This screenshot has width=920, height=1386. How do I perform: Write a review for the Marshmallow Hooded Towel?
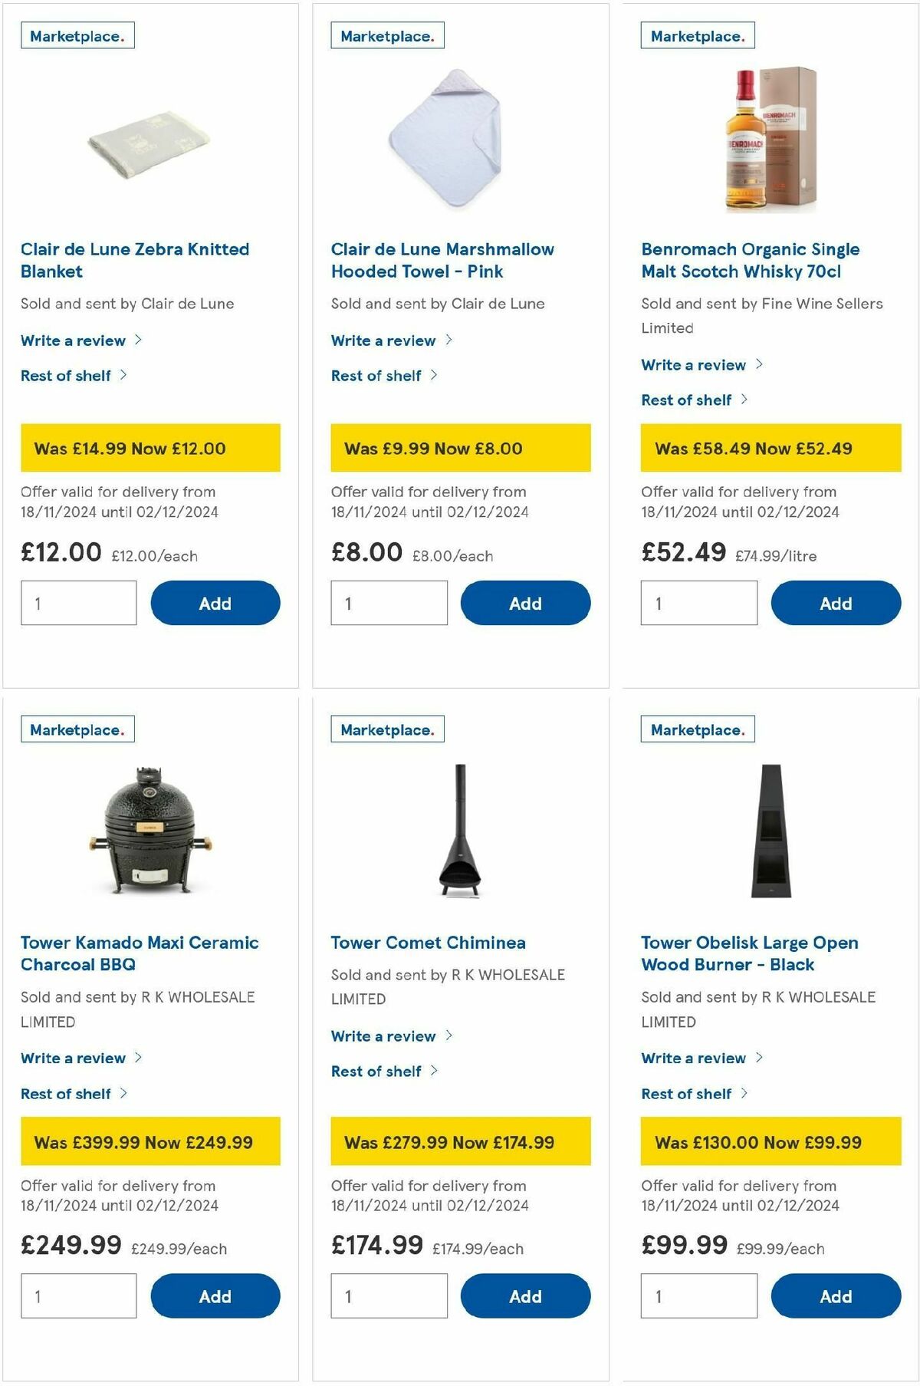386,340
